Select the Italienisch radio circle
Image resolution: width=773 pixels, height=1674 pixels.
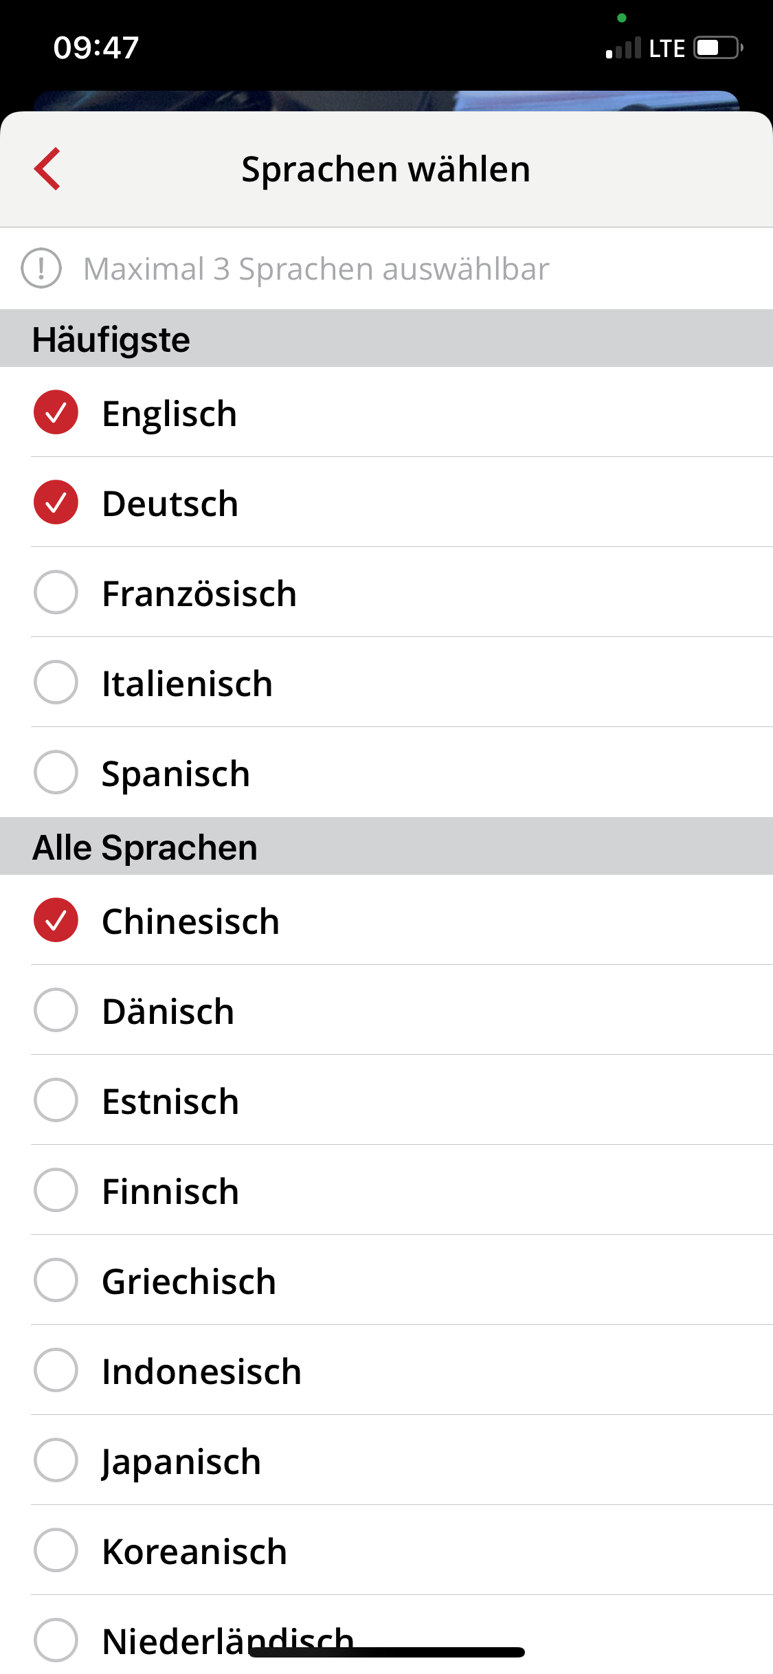pos(56,682)
